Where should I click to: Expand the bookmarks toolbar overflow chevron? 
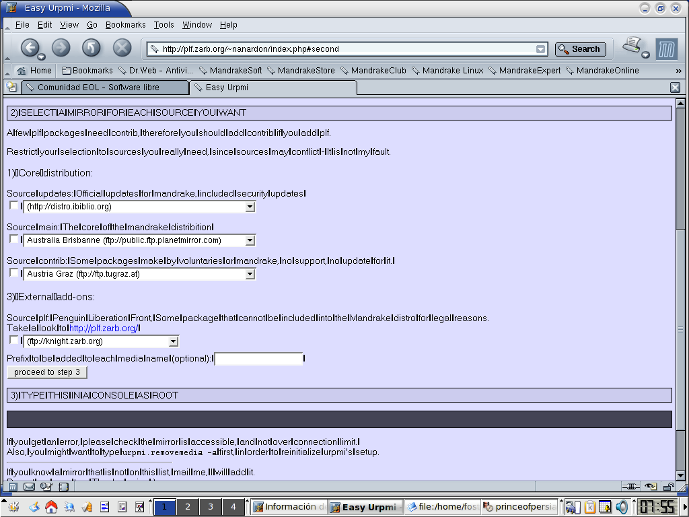click(678, 71)
